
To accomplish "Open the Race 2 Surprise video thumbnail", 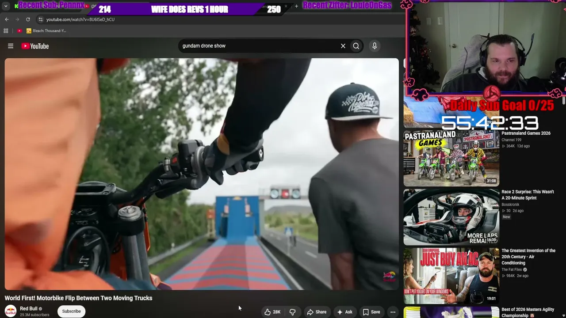I will (x=451, y=217).
